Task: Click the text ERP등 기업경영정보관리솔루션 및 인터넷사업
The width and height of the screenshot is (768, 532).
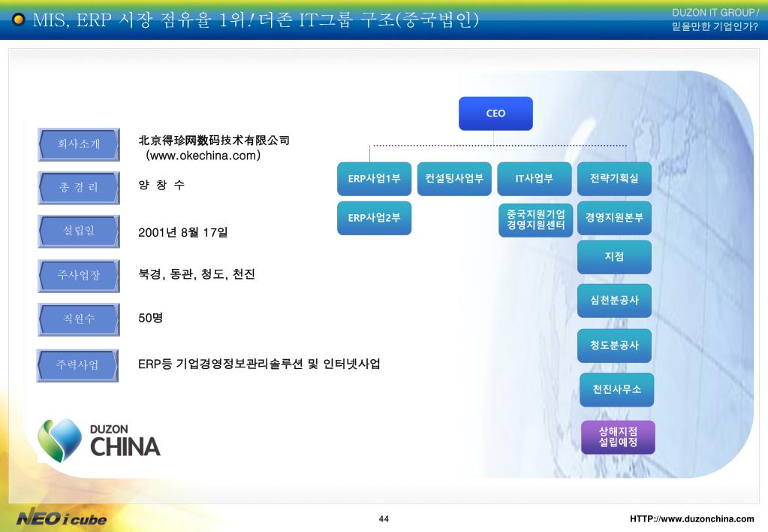Action: (259, 364)
